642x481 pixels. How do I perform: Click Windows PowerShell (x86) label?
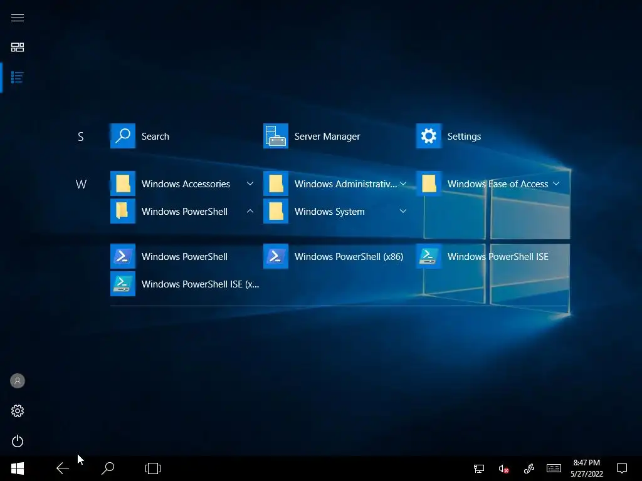coord(349,256)
